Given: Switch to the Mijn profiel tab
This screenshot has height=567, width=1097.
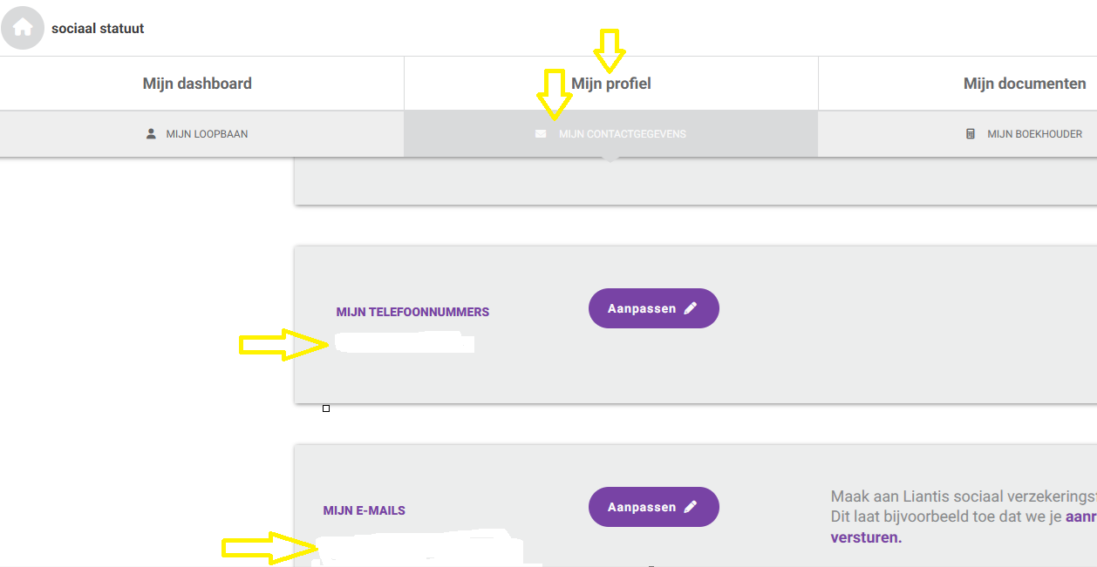Looking at the screenshot, I should (x=611, y=84).
